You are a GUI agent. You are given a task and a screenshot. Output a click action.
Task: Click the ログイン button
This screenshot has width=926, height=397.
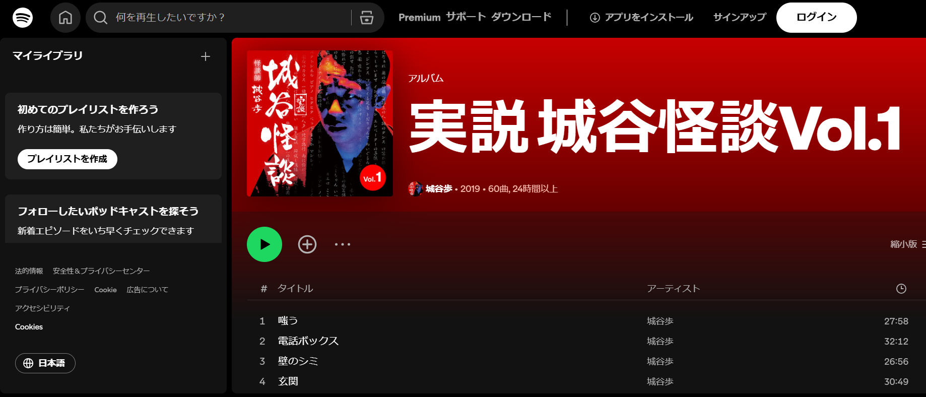(x=816, y=18)
